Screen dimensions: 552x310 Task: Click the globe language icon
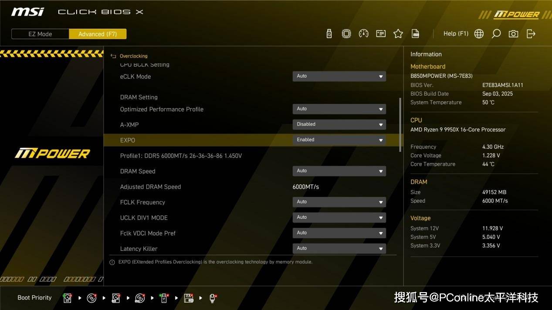(x=479, y=33)
